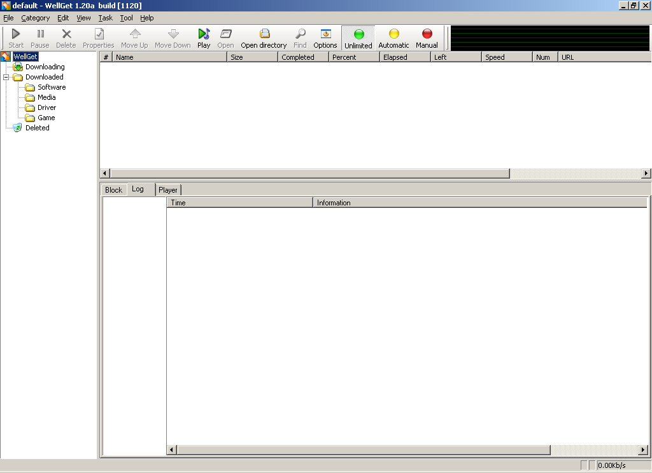The height and width of the screenshot is (473, 652).
Task: Select the Software folder
Action: 52,87
